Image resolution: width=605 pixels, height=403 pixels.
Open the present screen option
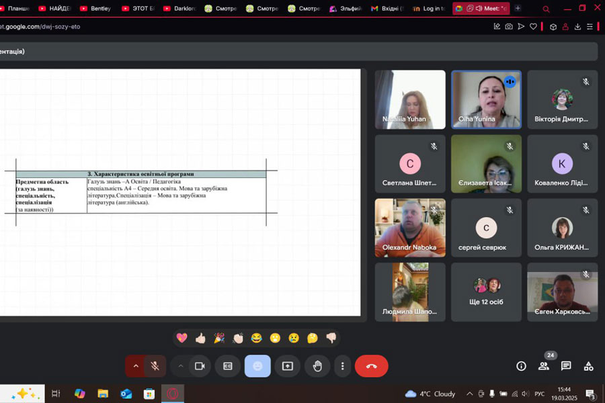click(x=288, y=366)
